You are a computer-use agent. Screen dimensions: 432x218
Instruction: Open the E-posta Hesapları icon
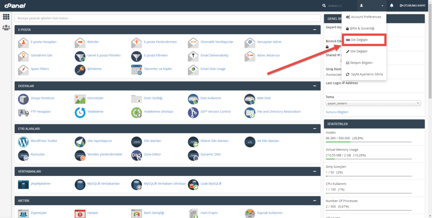click(24, 43)
